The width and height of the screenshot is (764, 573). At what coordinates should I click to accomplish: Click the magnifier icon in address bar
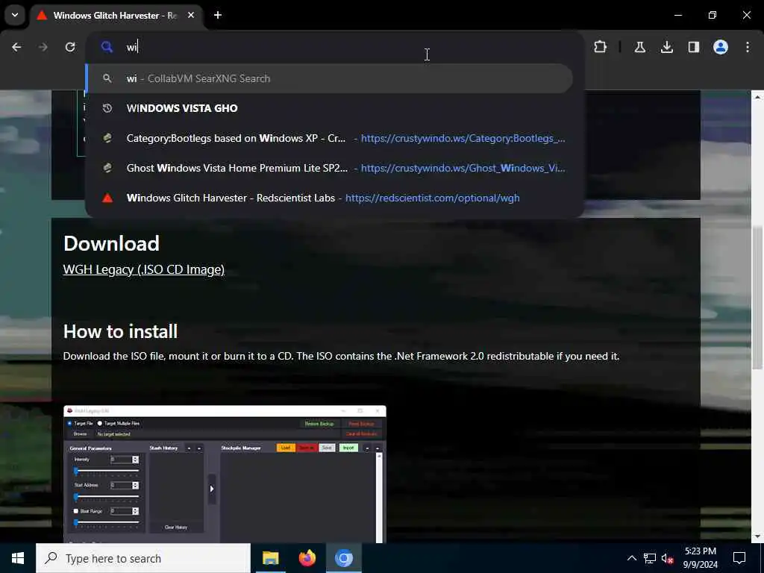(107, 47)
